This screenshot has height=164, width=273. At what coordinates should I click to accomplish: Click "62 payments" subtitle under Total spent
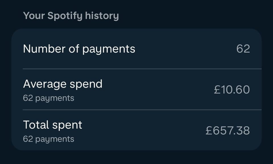pyautogui.click(x=48, y=139)
